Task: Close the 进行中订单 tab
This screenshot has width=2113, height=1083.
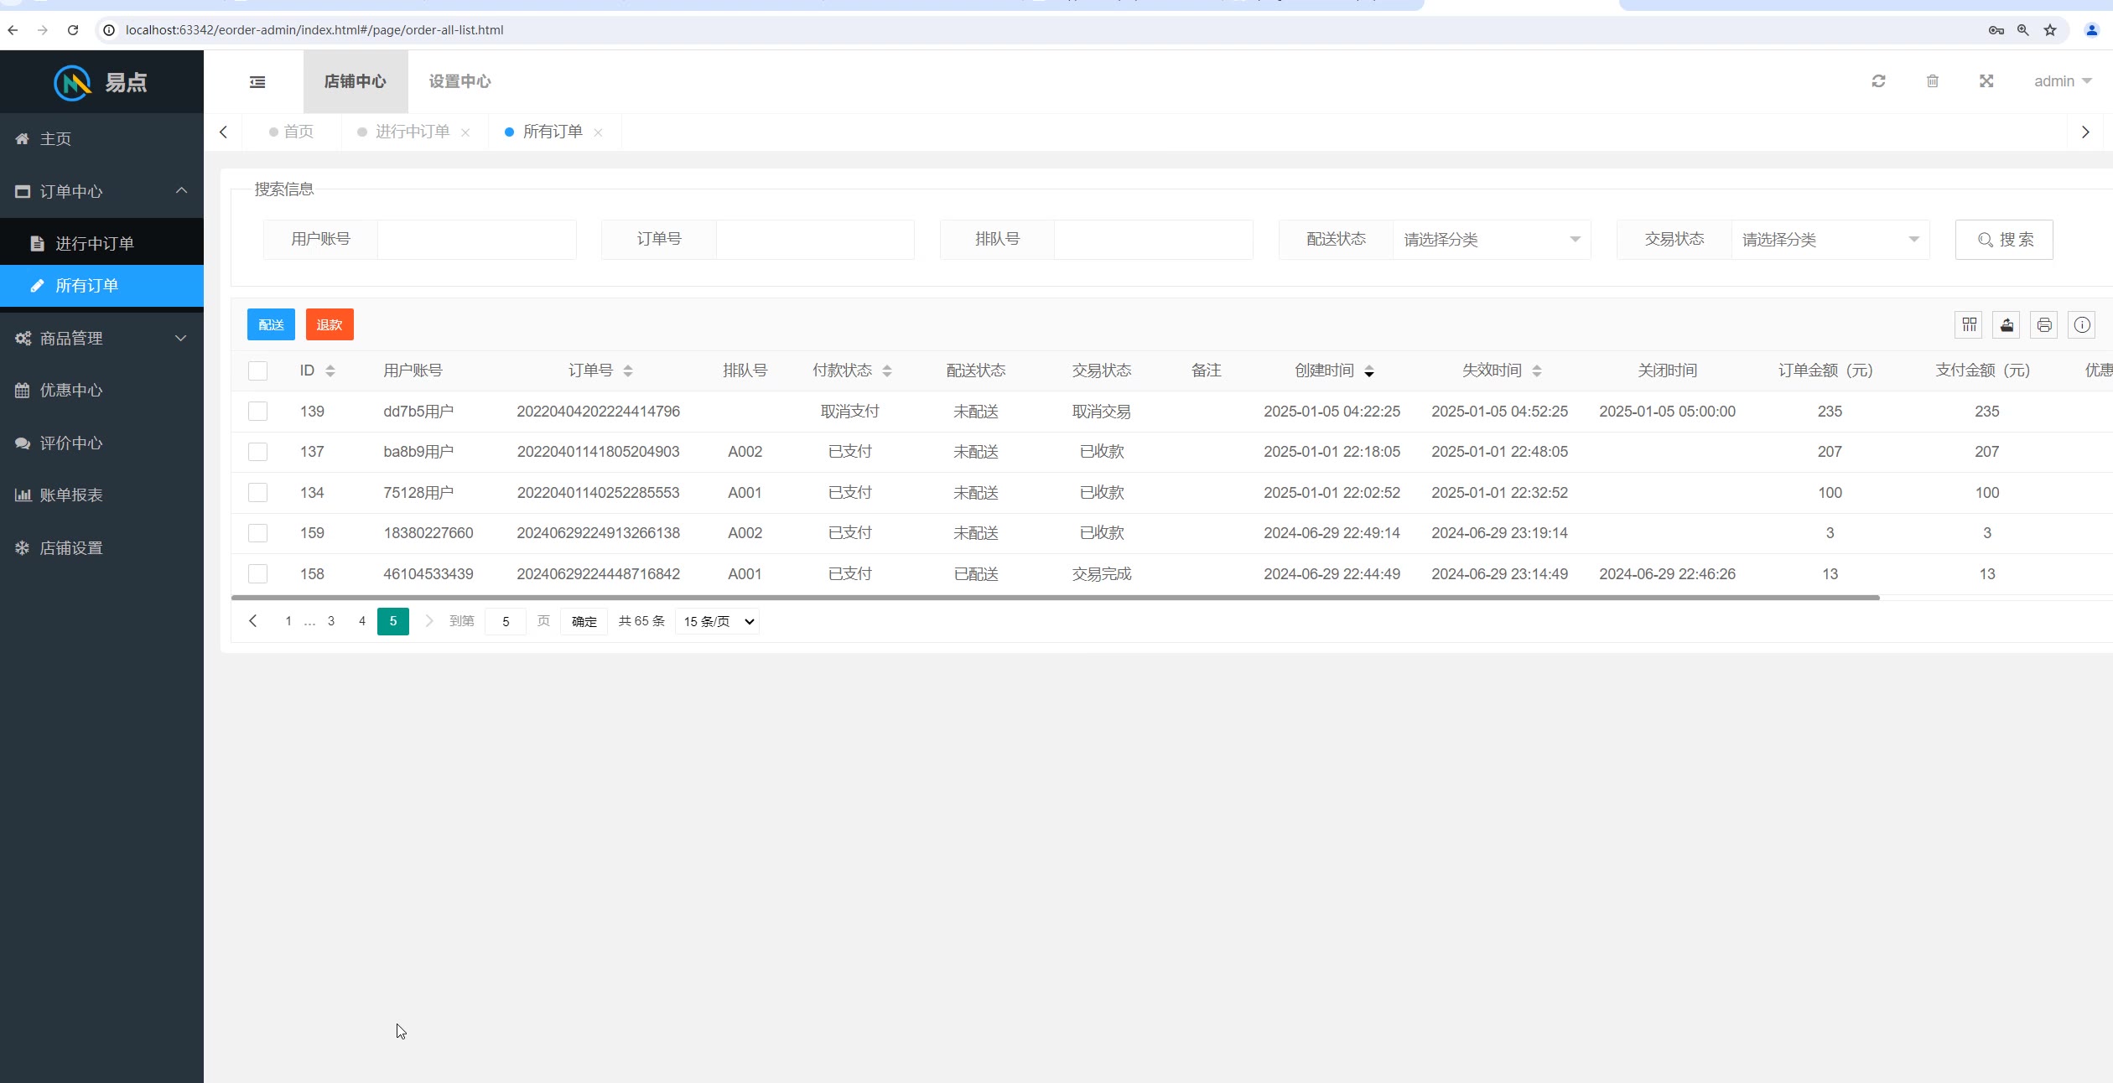Action: (465, 132)
